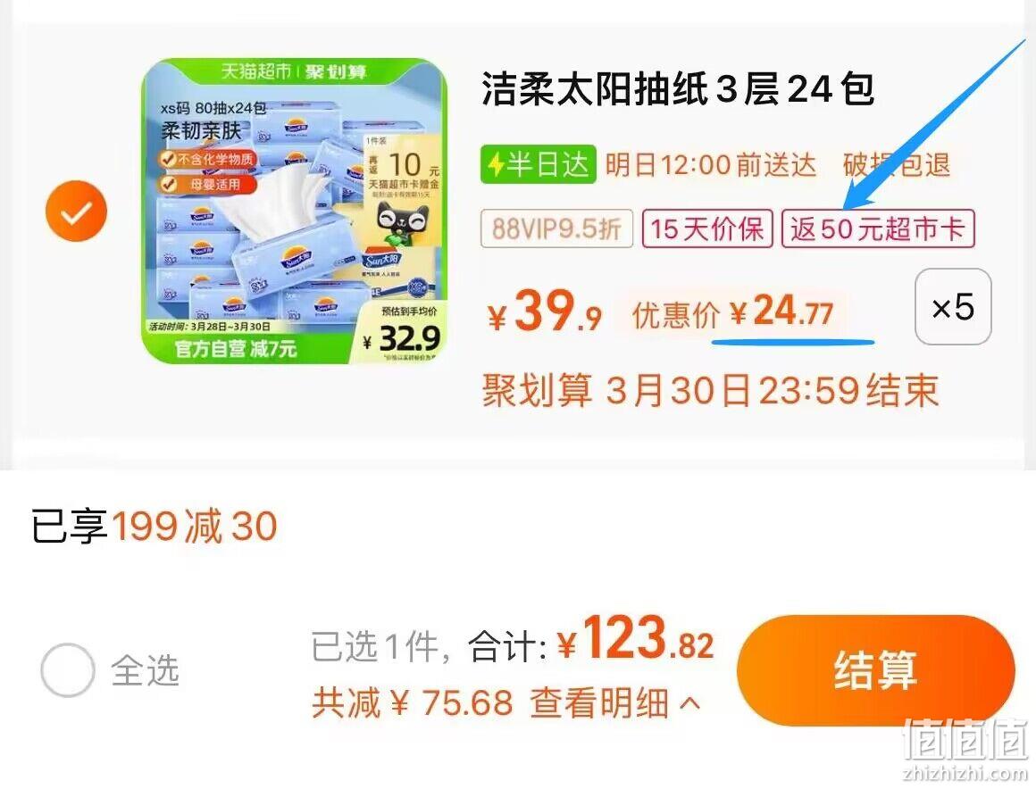The width and height of the screenshot is (1036, 789).
Task: Open the 15天价保 price protection tag
Action: (707, 228)
